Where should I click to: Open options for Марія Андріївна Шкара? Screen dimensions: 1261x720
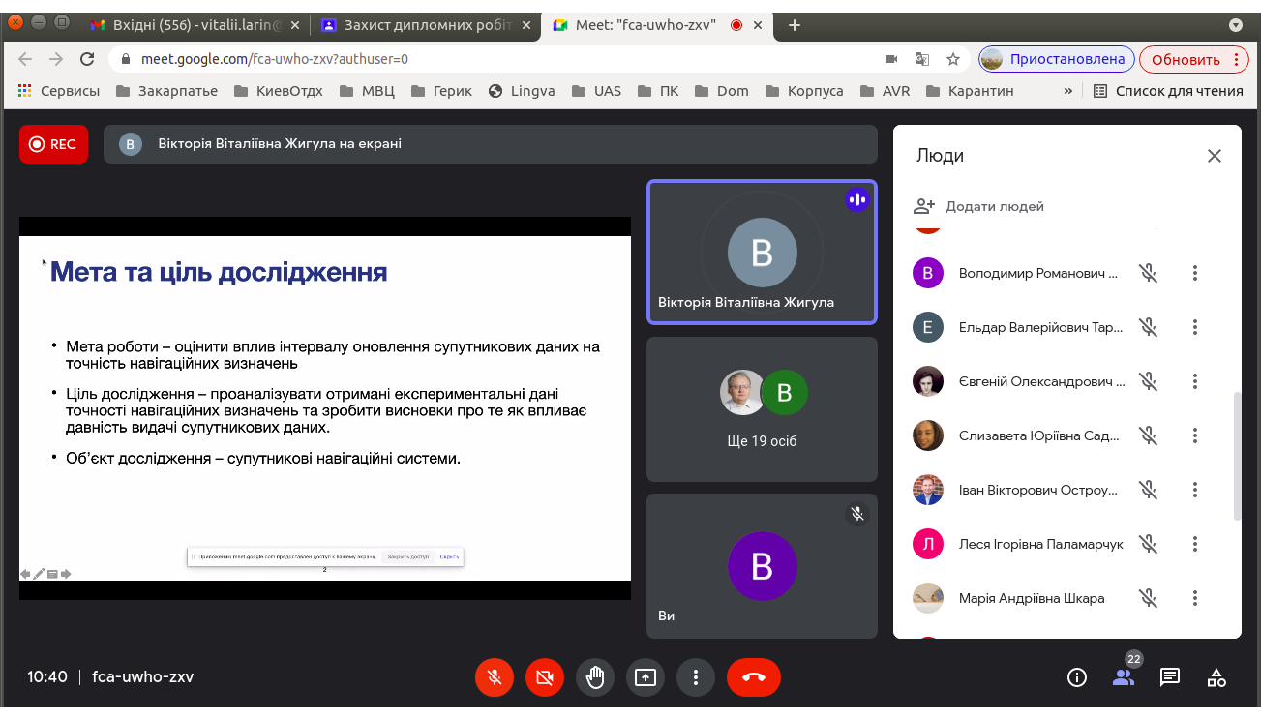pyautogui.click(x=1195, y=598)
